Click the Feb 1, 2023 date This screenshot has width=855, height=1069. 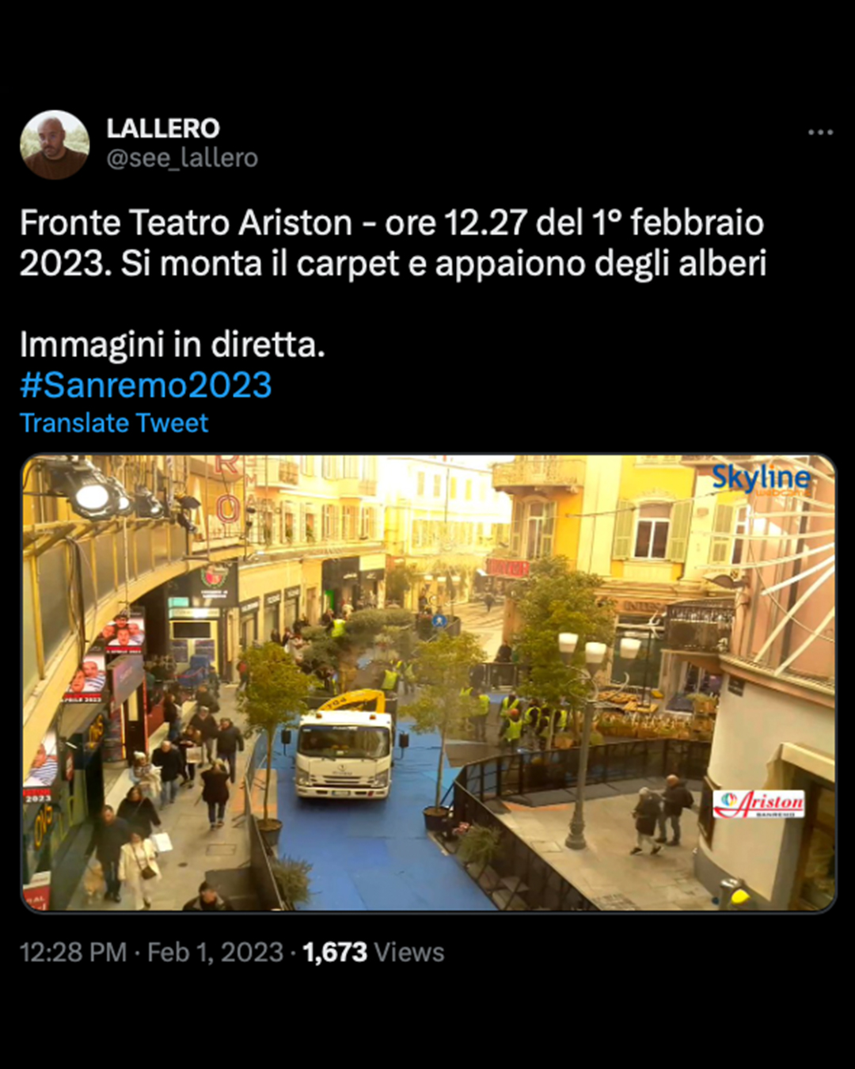pyautogui.click(x=215, y=952)
